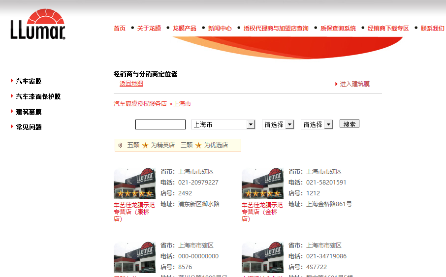Click the star icon after 五颗

(145, 145)
